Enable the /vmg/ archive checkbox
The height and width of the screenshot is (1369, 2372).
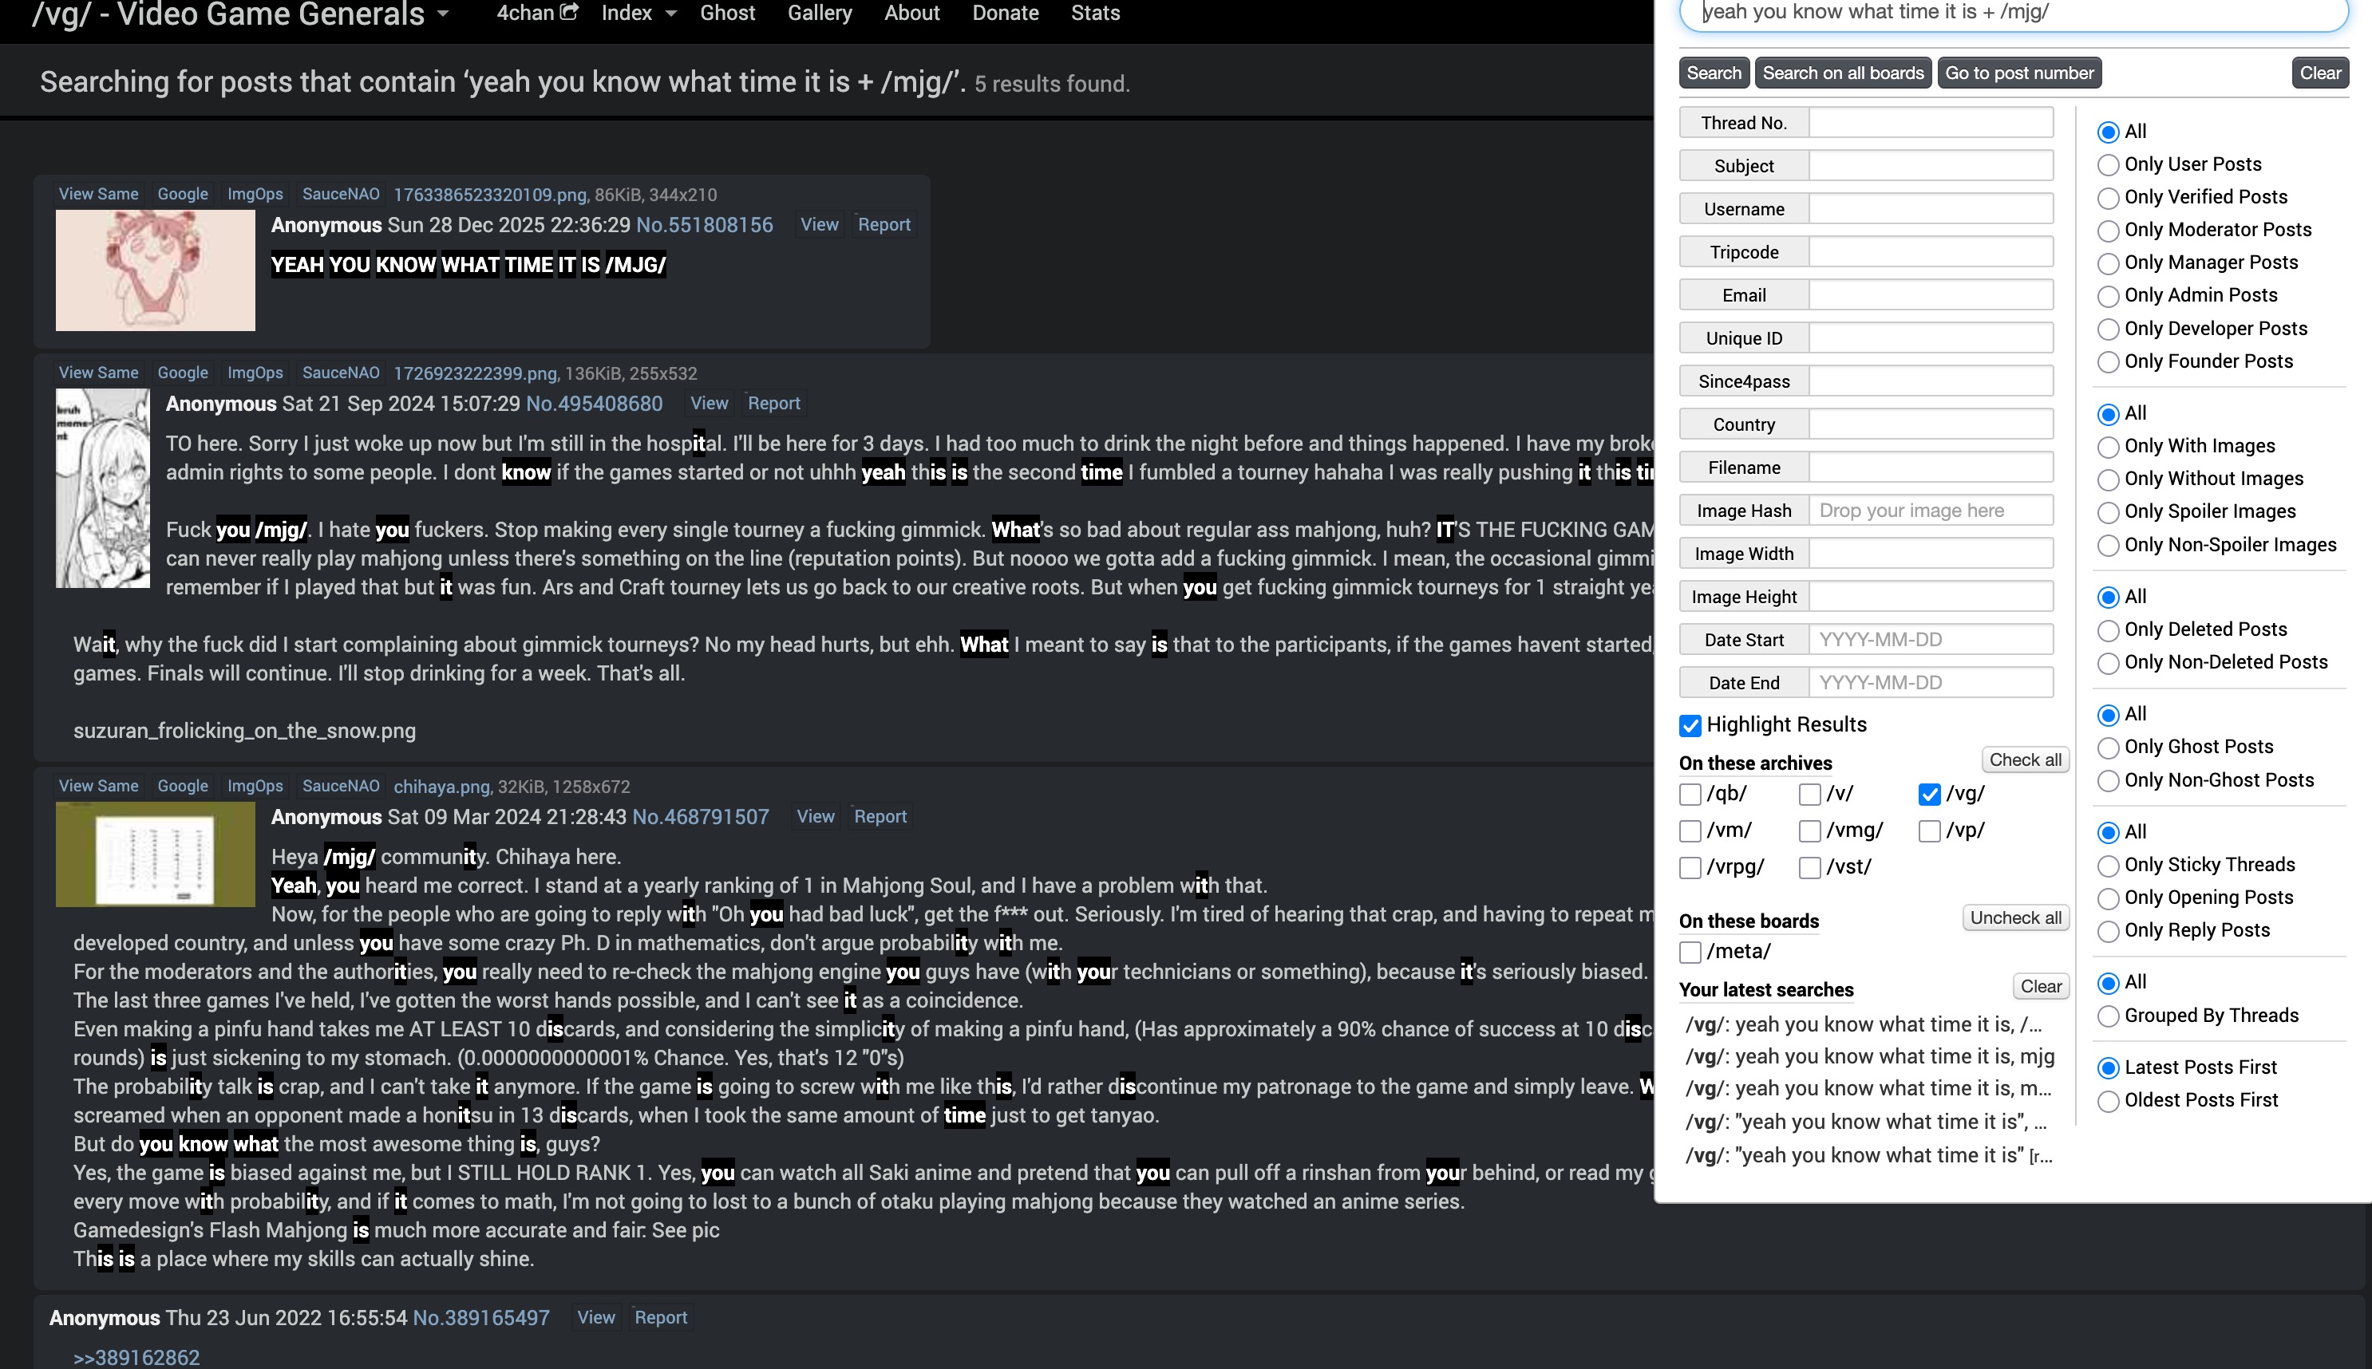(1809, 831)
